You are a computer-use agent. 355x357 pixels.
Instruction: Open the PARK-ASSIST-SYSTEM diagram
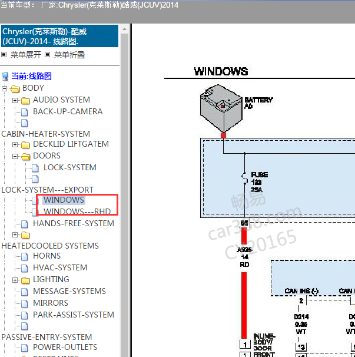[74, 315]
